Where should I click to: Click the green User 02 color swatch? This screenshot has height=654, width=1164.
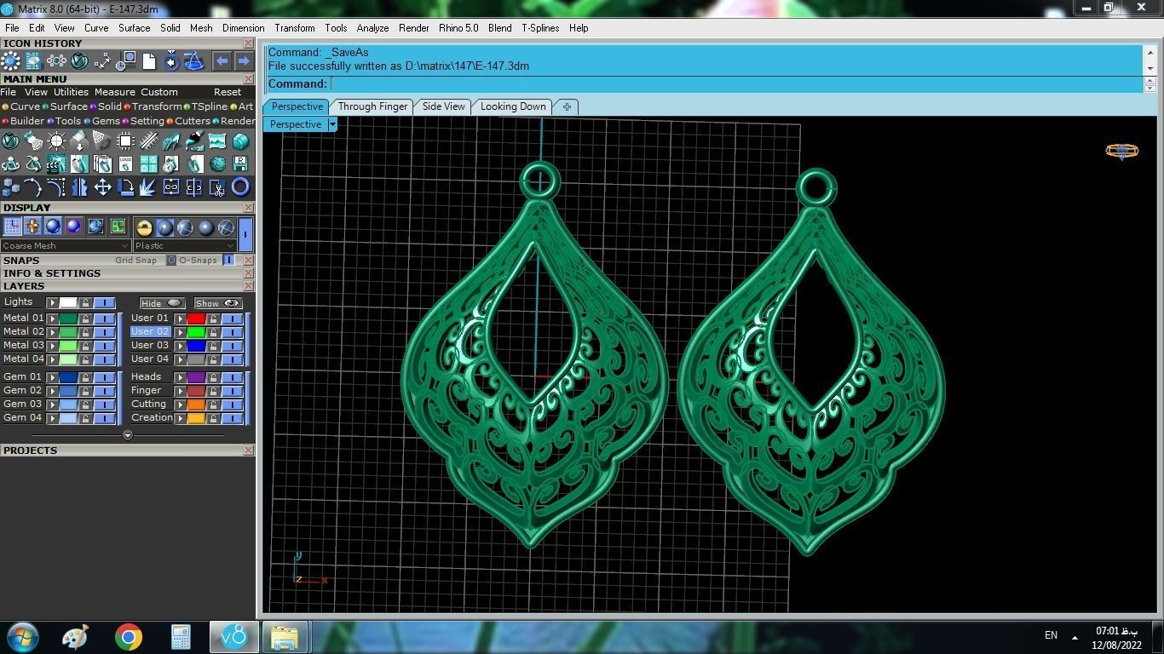[196, 331]
